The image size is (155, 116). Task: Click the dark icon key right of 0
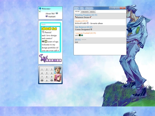tap(51, 80)
